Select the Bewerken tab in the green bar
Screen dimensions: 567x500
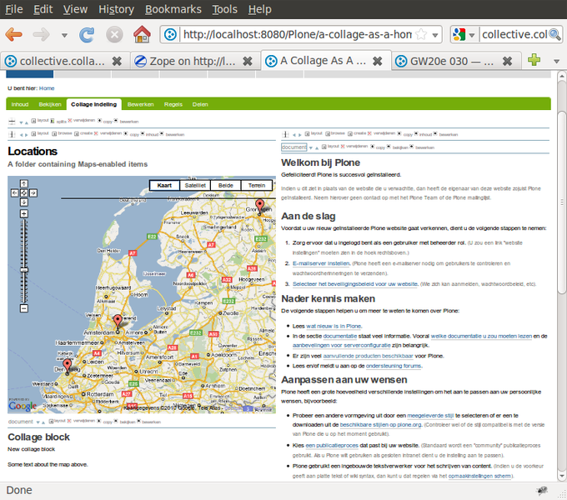(x=141, y=104)
